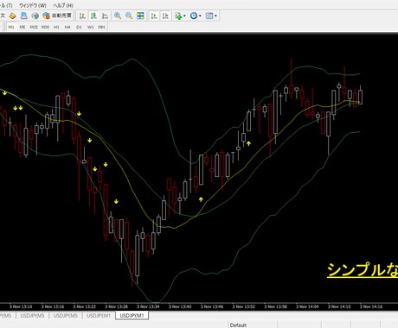
Task: Select the W1 weekly timeframe
Action: (91, 27)
